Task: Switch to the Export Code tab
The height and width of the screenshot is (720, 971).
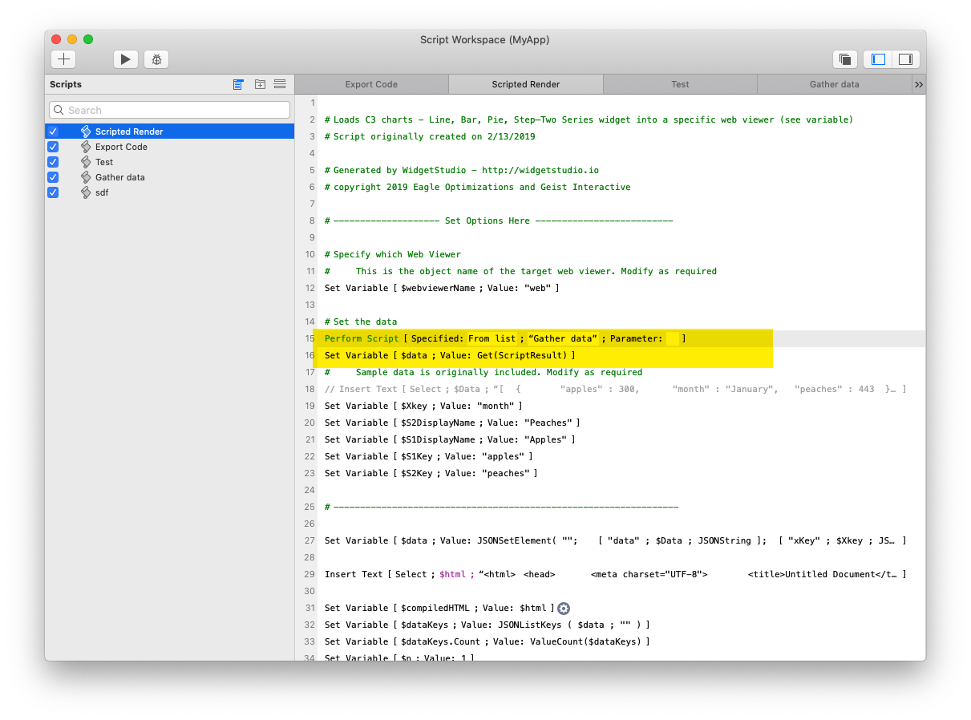Action: (x=371, y=84)
